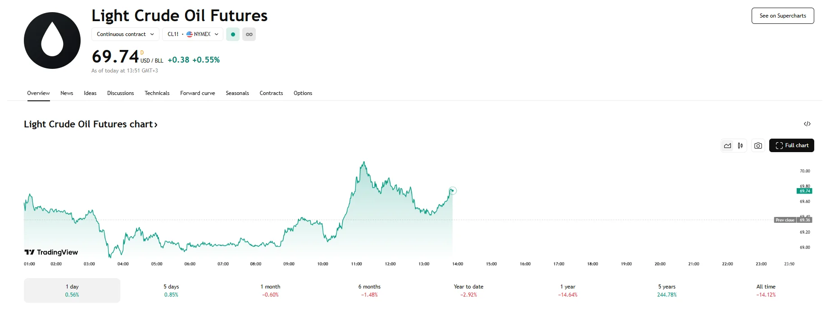Screen dimensions: 830x311
Task: Click the Light Crude Oil Futures title
Action: 179,16
